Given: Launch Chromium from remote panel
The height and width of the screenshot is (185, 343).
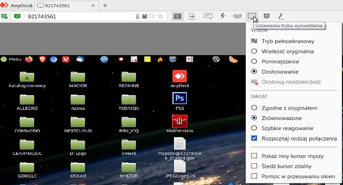Looking at the screenshot, I should 53,59.
